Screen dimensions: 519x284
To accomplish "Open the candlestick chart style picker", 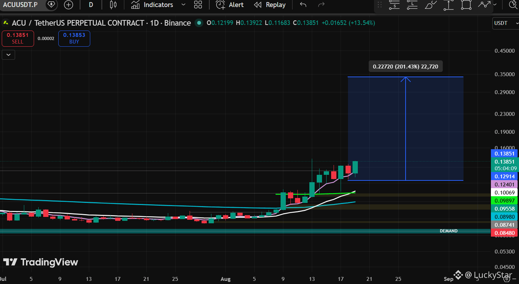I will (x=113, y=5).
